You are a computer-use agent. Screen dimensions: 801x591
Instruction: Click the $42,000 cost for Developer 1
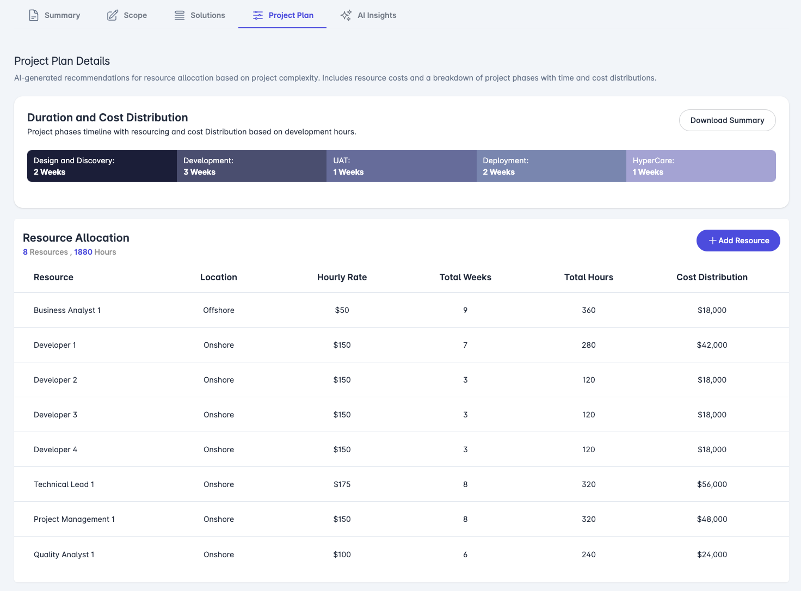pyautogui.click(x=712, y=345)
